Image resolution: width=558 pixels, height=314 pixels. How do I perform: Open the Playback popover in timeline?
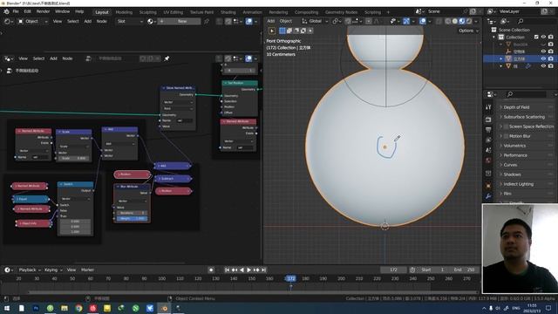(x=30, y=270)
